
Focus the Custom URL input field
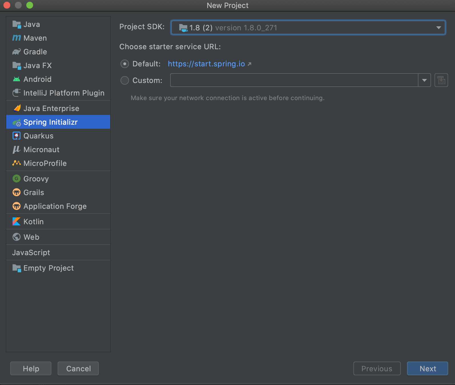[x=294, y=80]
